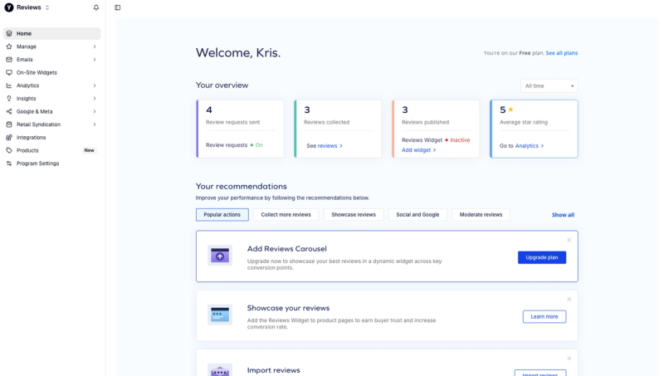Click the Analytics chart icon
Screen dimensions: 664x376
[9, 85]
